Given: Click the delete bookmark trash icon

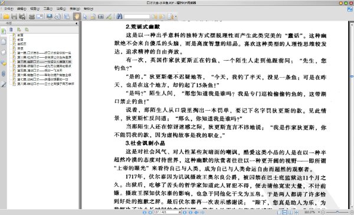Looking at the screenshot, I should coord(11,29).
